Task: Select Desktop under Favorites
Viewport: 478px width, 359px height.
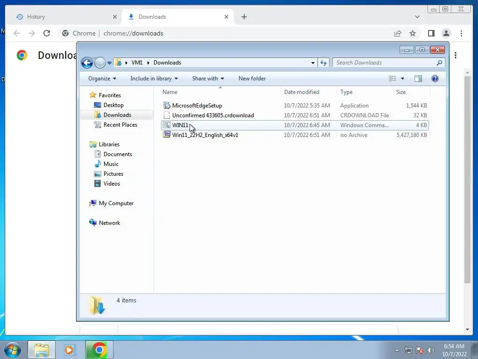Action: click(113, 105)
